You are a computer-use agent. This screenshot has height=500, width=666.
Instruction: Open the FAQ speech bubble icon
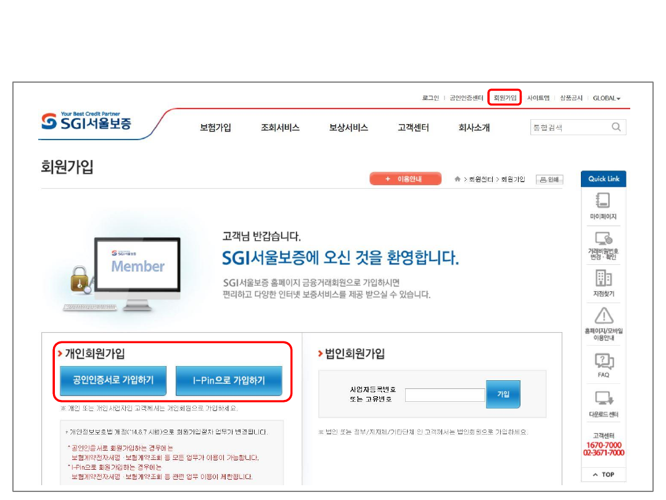tap(603, 360)
